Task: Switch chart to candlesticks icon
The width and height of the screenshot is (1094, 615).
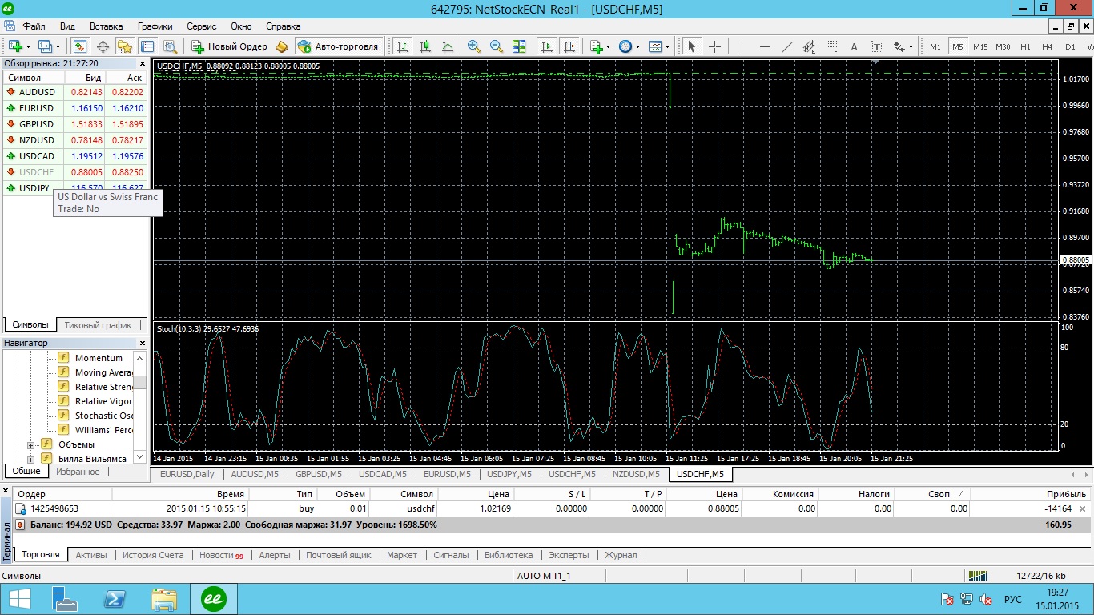Action: (425, 46)
